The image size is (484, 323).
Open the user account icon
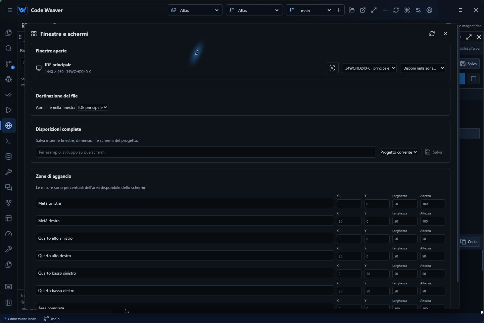pos(429,10)
